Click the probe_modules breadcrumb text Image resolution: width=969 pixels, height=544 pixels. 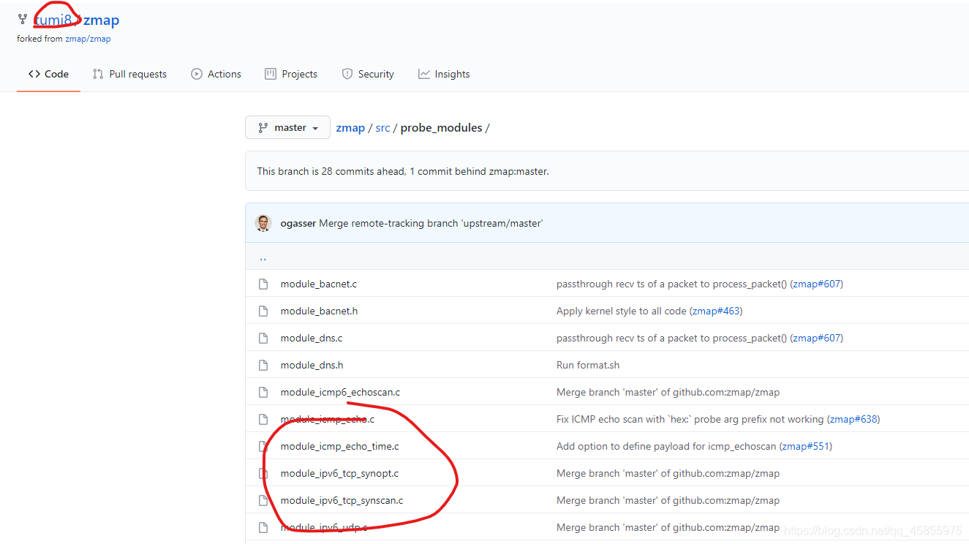point(442,127)
